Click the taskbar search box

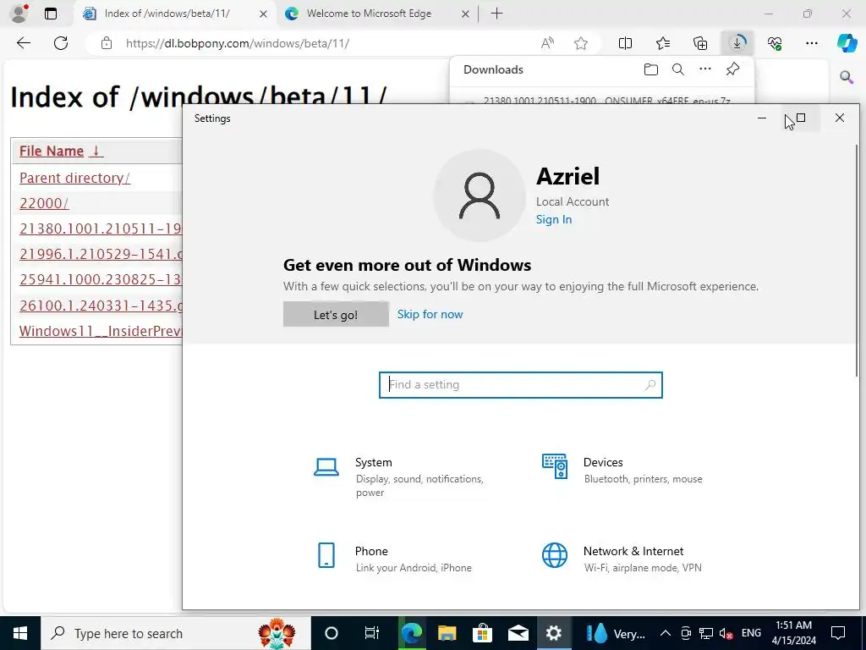[x=176, y=633]
